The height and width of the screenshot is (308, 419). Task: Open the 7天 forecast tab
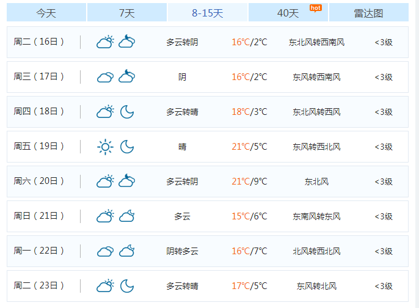[x=127, y=12]
